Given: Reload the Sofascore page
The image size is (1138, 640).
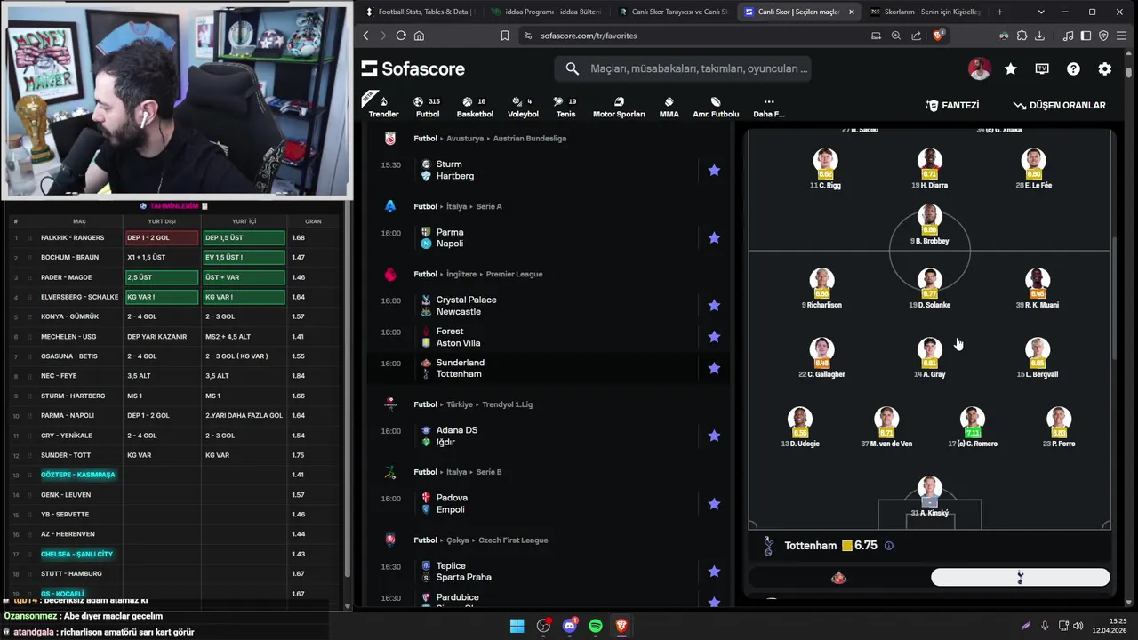Looking at the screenshot, I should [401, 36].
